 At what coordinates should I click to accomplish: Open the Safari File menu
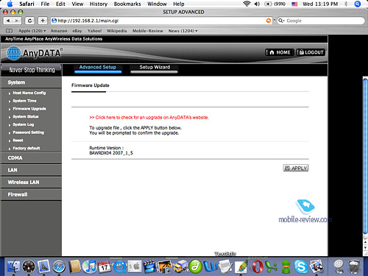coord(45,4)
